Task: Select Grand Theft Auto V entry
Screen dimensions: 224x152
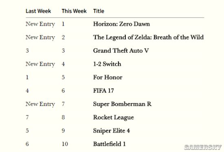Action: [121, 51]
